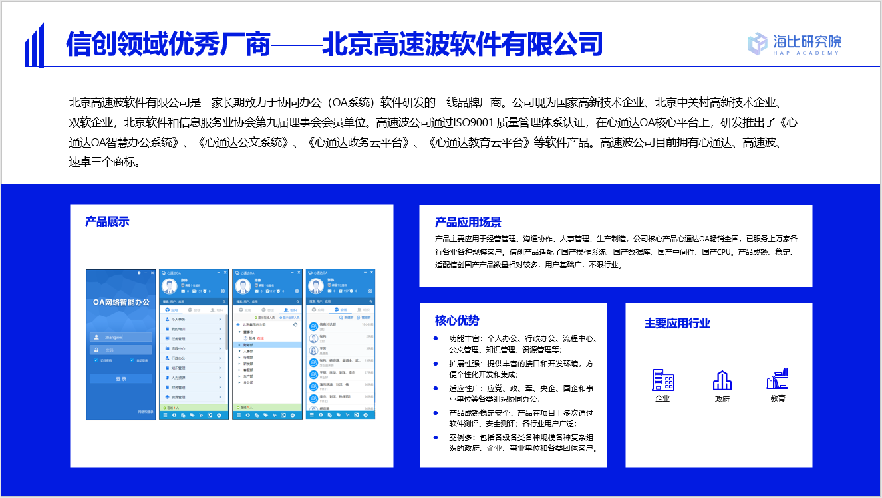This screenshot has width=882, height=498.
Task: Click scrollbar in apps-list OA window
Action: coord(227,332)
